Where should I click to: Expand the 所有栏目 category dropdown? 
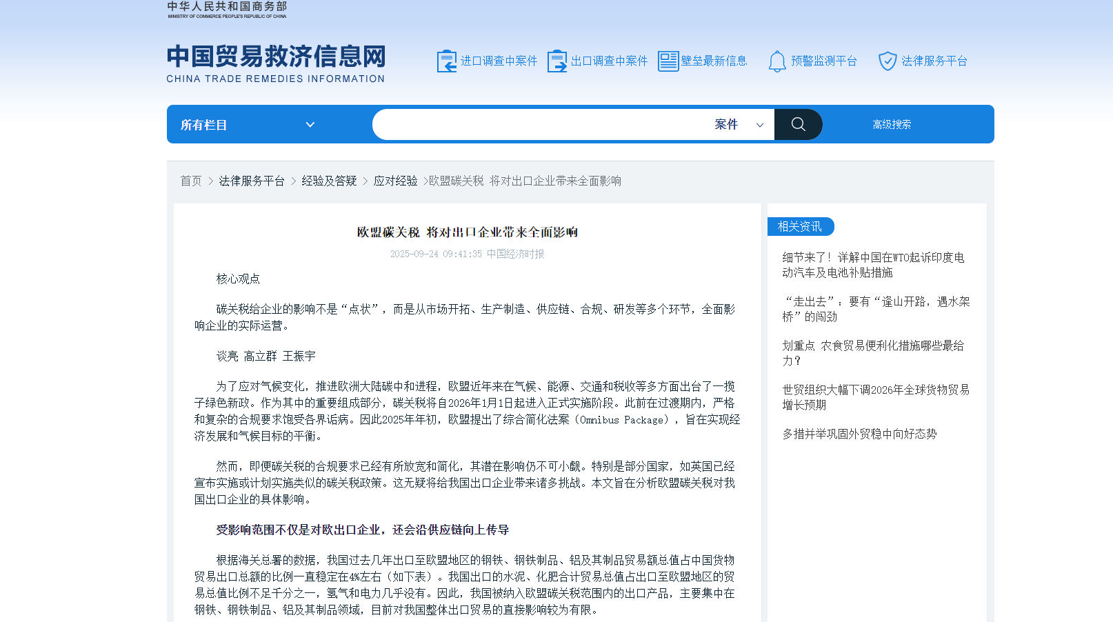point(247,125)
